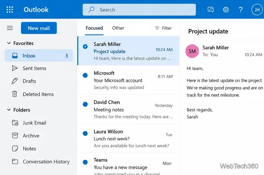Click the SM sender avatar
Viewport: 264px width, 175px height.
pyautogui.click(x=192, y=51)
